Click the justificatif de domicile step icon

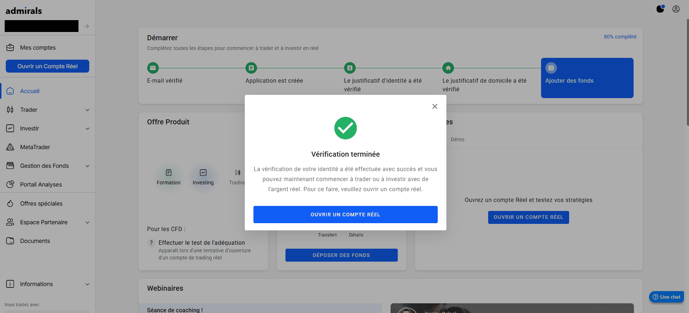pos(448,68)
